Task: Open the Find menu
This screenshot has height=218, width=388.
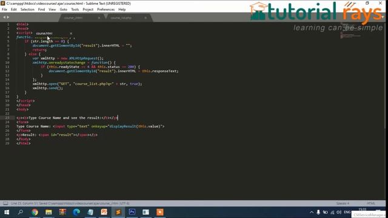Action: point(41,10)
